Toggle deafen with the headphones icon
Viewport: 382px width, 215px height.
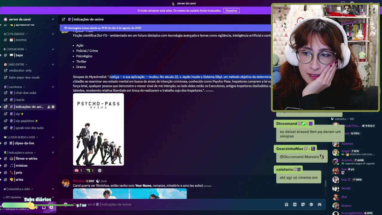point(44,207)
